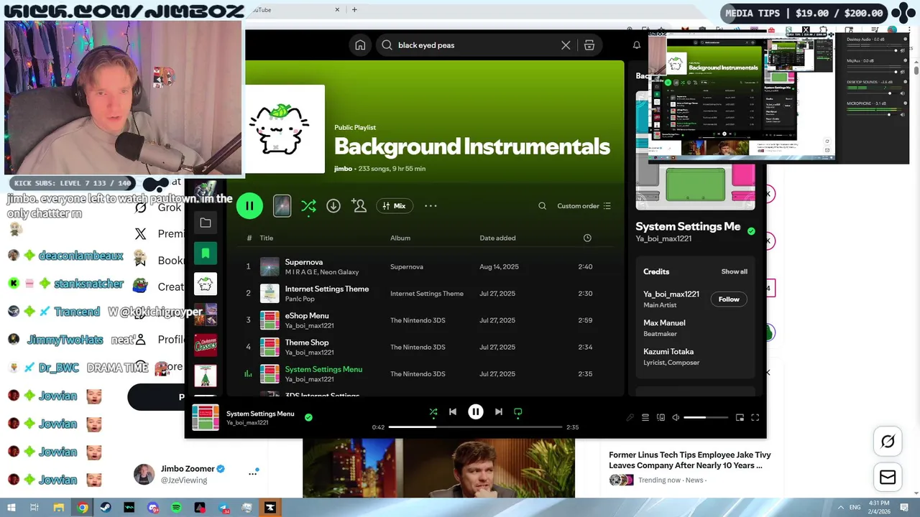
Task: Open Your Library folder icon in sidebar
Action: click(x=206, y=223)
